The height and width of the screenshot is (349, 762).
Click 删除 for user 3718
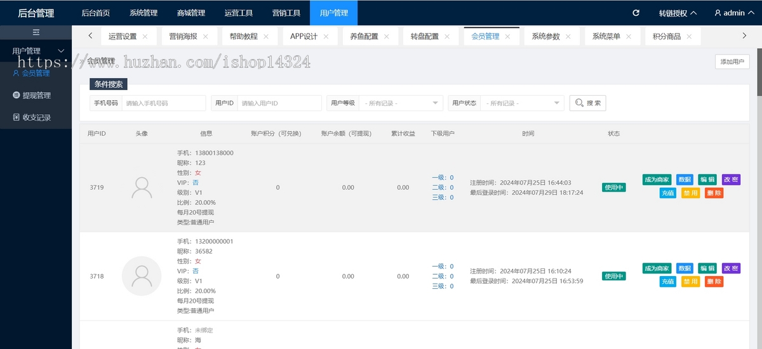(x=714, y=282)
